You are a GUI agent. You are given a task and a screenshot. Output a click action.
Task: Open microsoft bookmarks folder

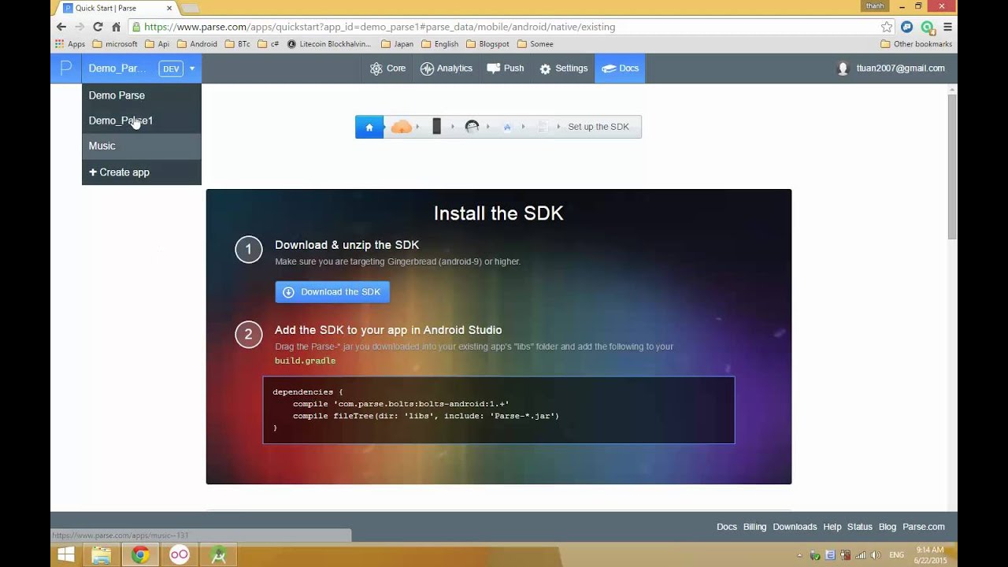(115, 44)
